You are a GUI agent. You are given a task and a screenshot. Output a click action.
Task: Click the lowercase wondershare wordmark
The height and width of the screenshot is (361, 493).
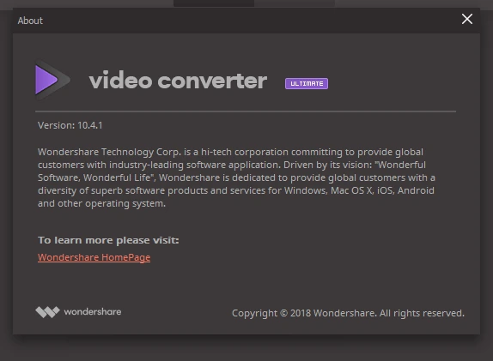pos(93,312)
